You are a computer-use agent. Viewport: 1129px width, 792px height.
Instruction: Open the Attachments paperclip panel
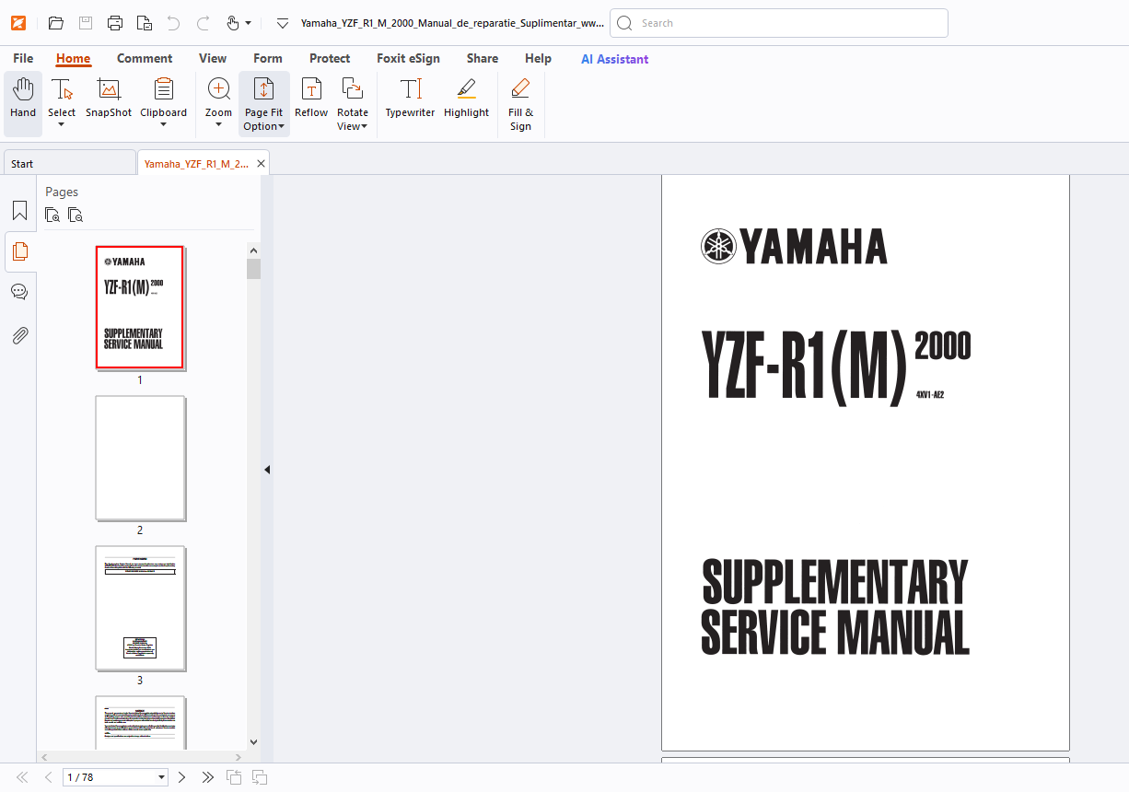tap(19, 335)
